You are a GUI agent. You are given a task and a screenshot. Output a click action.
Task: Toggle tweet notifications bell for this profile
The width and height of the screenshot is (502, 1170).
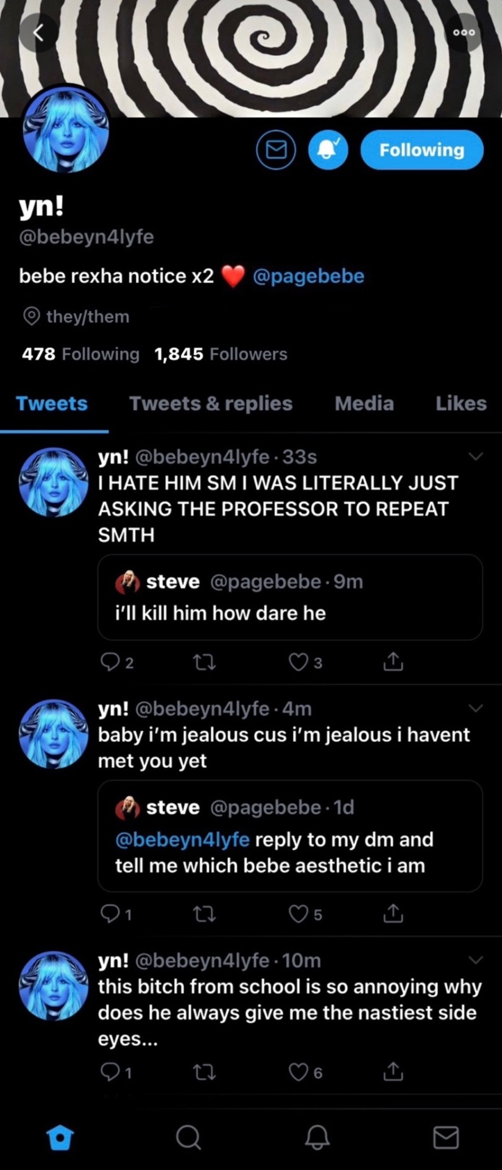click(x=328, y=150)
